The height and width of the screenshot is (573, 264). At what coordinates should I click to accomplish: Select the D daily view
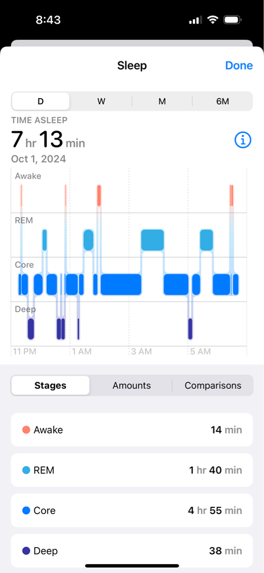41,101
